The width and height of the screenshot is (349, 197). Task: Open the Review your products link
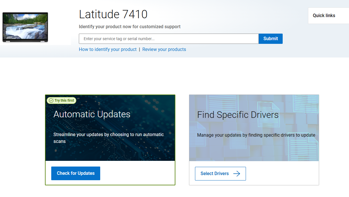164,49
